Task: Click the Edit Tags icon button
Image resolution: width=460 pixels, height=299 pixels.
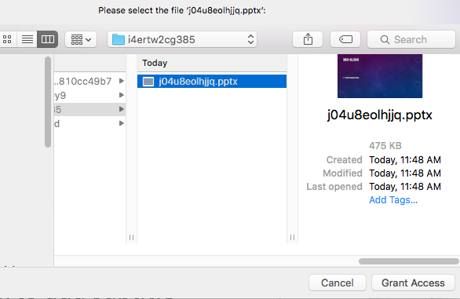Action: 345,39
